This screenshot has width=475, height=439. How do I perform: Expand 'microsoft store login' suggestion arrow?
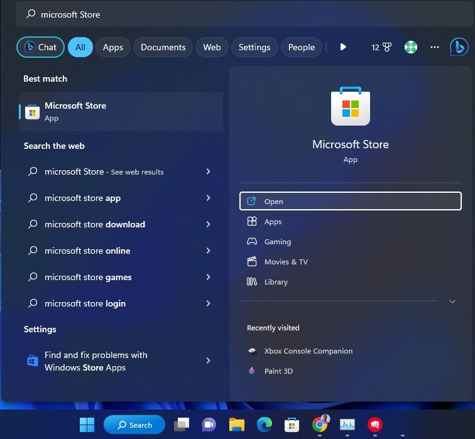tap(208, 303)
